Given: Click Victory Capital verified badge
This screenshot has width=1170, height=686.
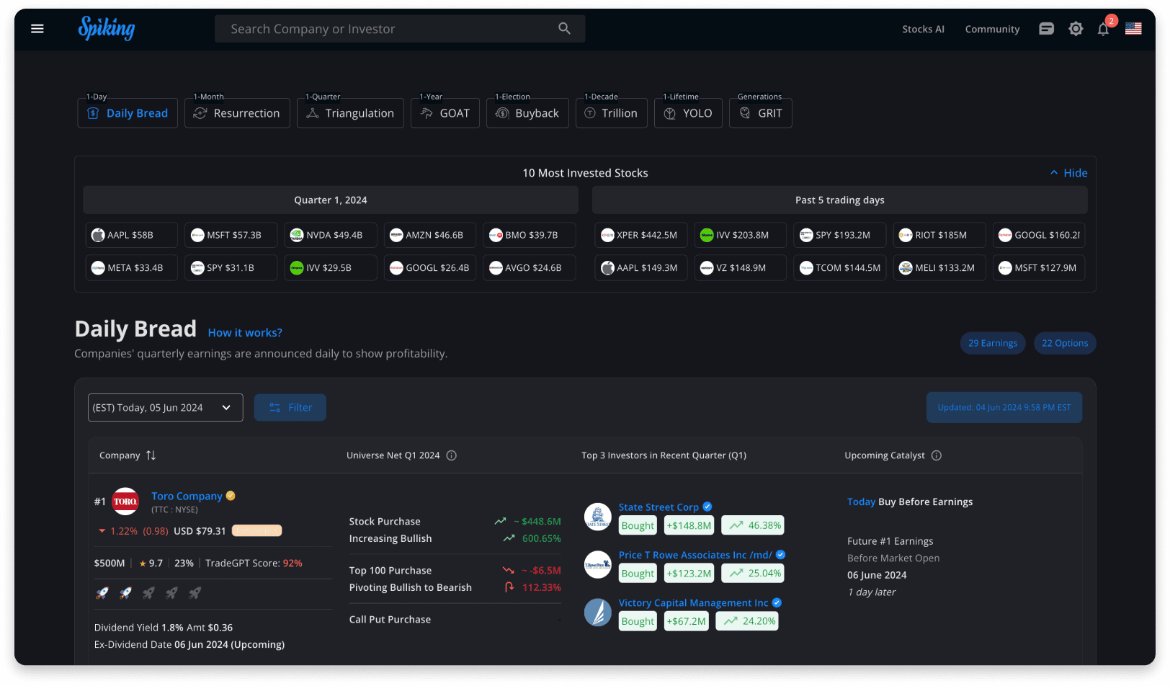Looking at the screenshot, I should point(777,602).
